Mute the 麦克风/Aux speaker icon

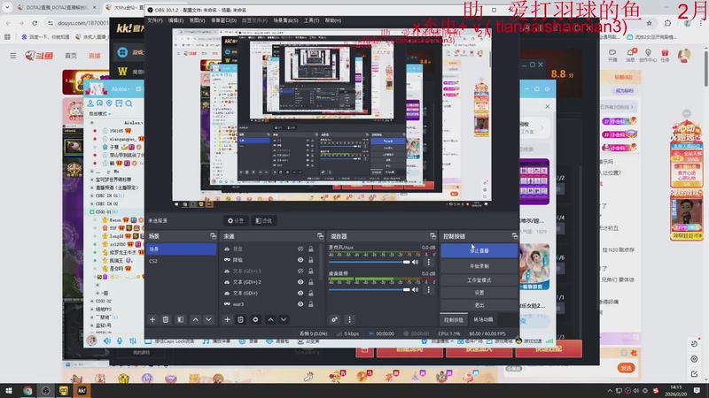click(415, 262)
